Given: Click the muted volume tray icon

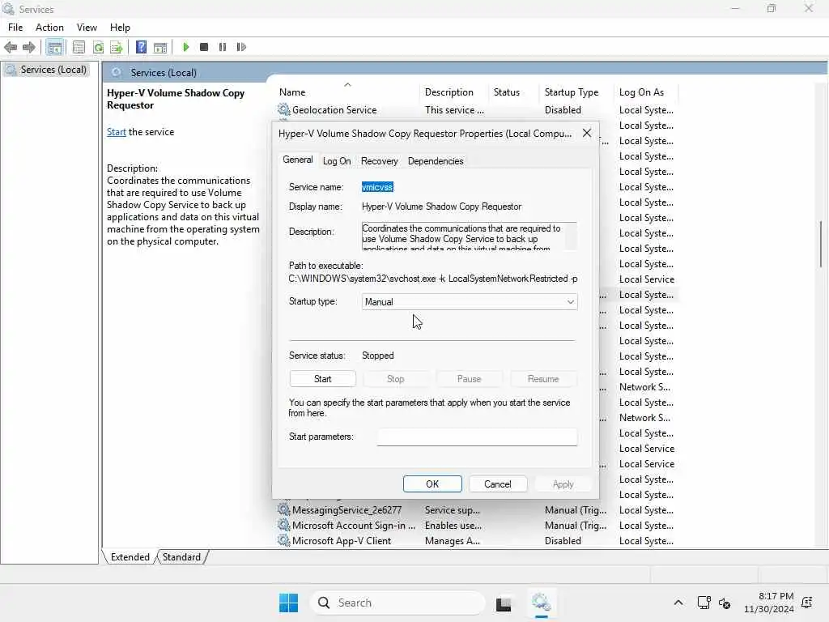Looking at the screenshot, I should [725, 603].
